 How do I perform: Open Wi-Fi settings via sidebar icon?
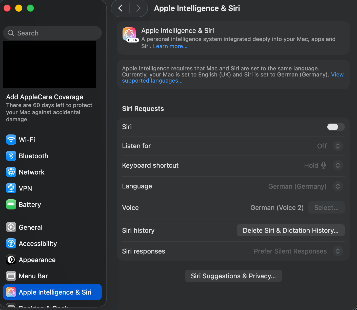11,140
